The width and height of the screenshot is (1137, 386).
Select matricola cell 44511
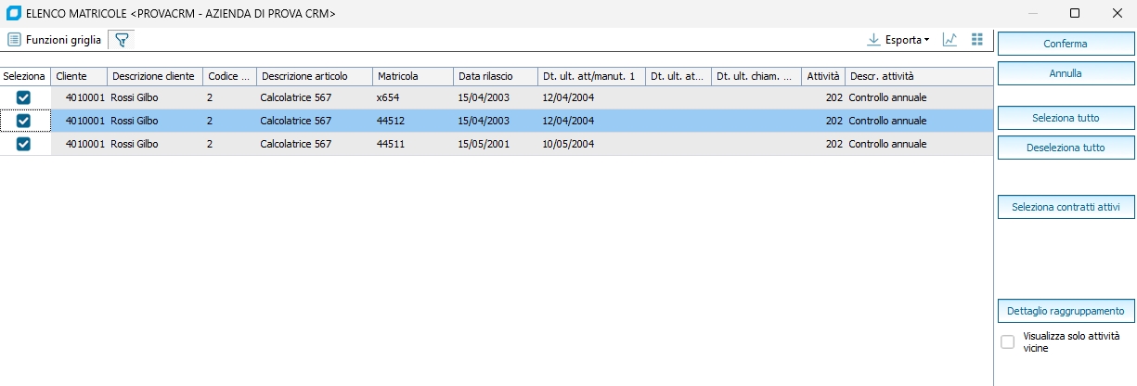412,144
